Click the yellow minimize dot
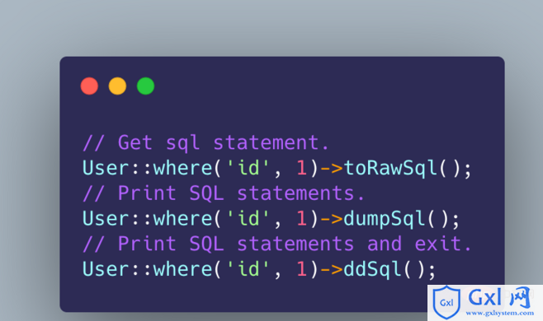The width and height of the screenshot is (543, 321). [x=117, y=86]
